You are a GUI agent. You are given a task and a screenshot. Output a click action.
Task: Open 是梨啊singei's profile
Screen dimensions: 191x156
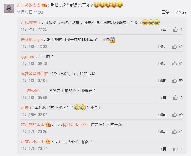(x=32, y=40)
